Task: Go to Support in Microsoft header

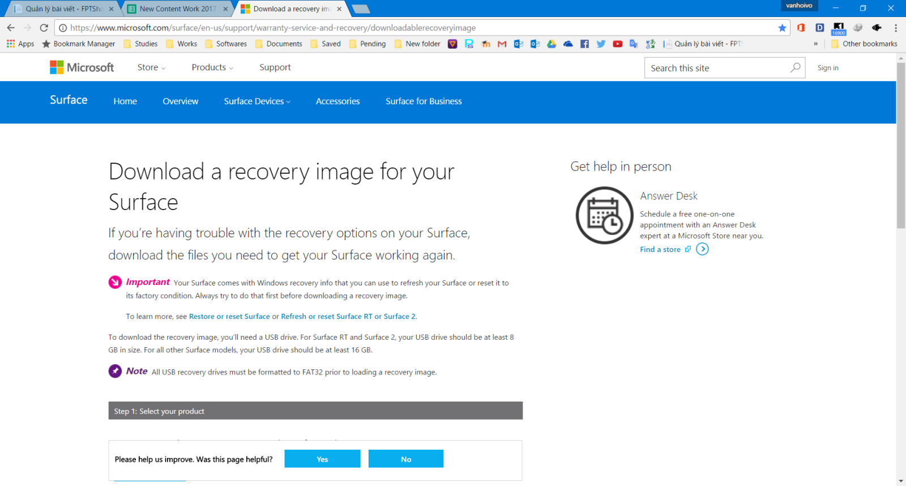Action: (275, 67)
